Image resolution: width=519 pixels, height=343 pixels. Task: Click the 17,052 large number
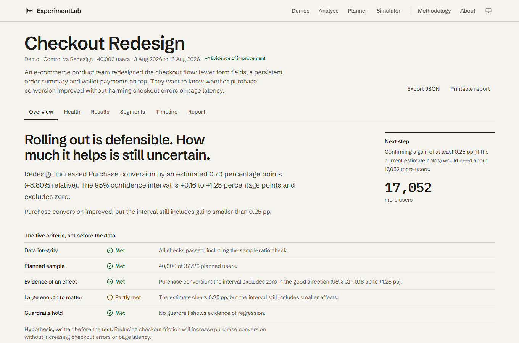point(408,188)
